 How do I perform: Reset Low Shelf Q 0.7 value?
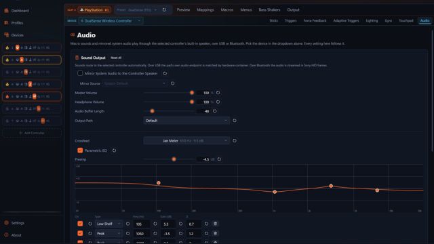206,224
